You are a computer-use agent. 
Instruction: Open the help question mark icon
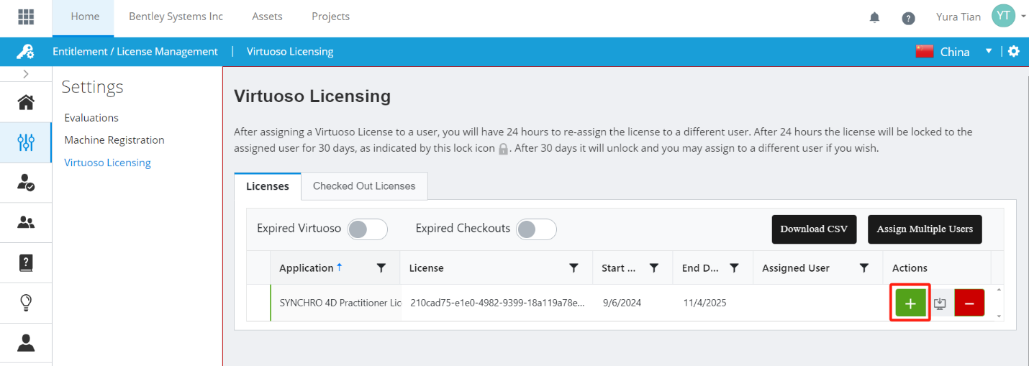click(x=909, y=18)
